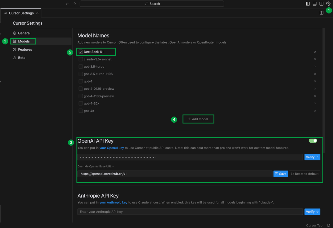Open settings via the top-right gear icon
333x228 pixels.
tap(328, 4)
